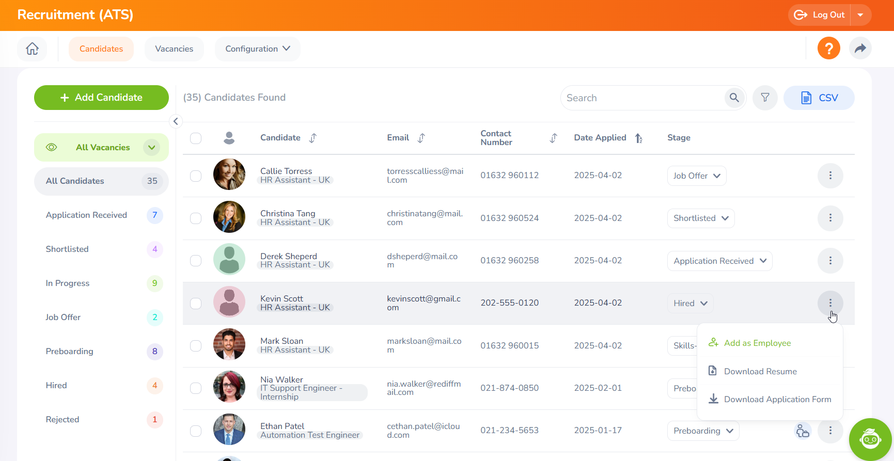Click the share arrow icon

(860, 49)
